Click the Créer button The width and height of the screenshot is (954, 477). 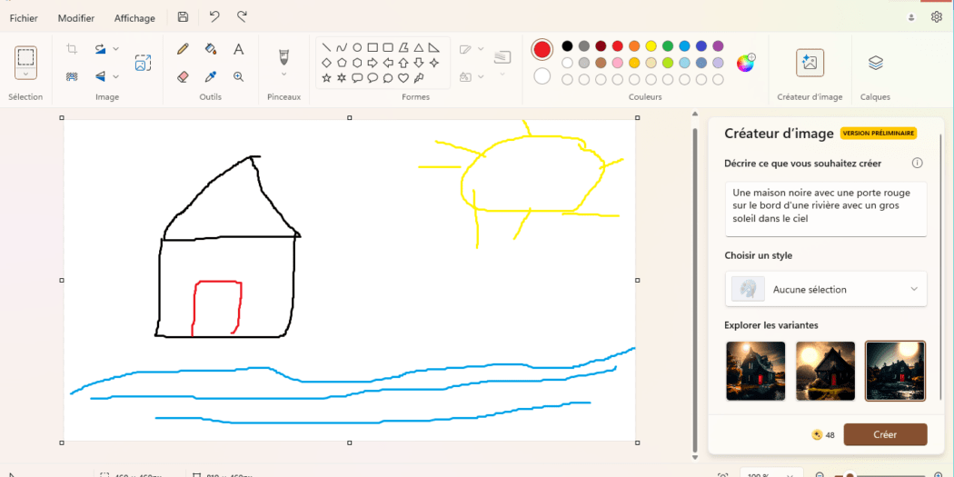884,434
